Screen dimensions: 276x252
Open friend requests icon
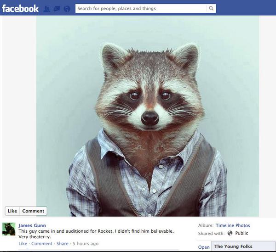click(x=46, y=9)
